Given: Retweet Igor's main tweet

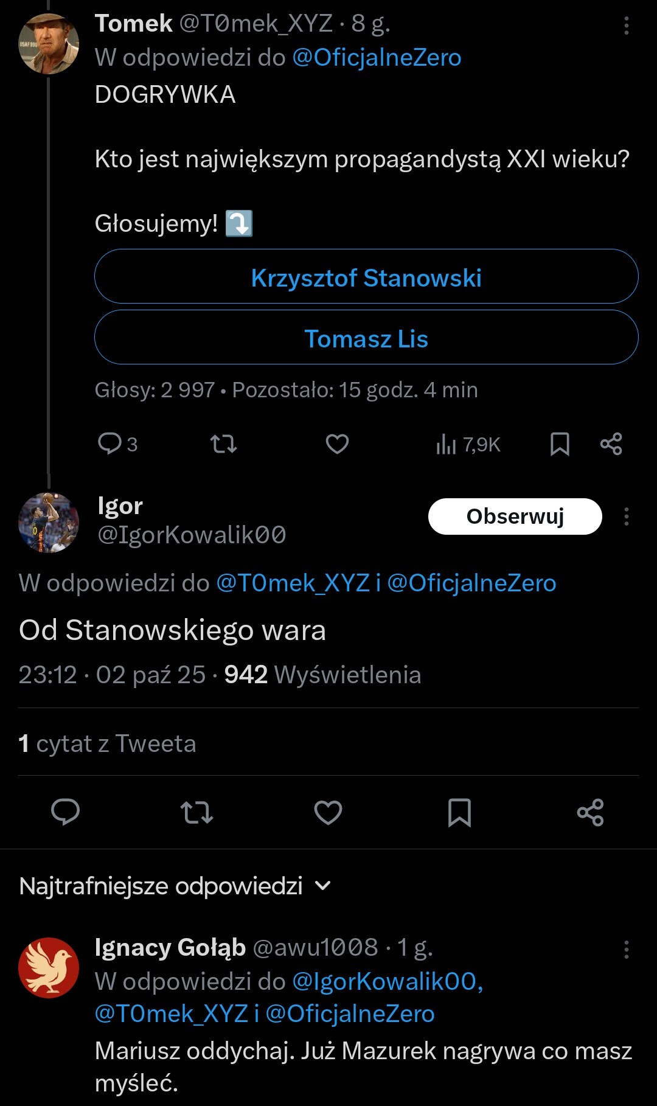Looking at the screenshot, I should (196, 812).
